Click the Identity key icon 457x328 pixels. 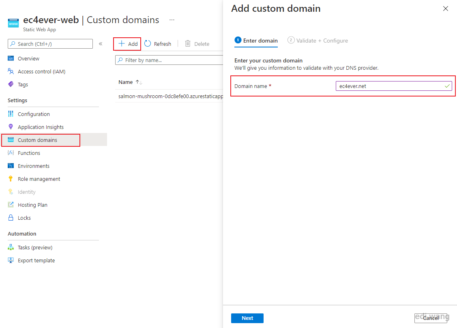(x=11, y=192)
